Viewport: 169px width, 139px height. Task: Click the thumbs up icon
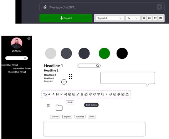pyautogui.click(x=86, y=94)
